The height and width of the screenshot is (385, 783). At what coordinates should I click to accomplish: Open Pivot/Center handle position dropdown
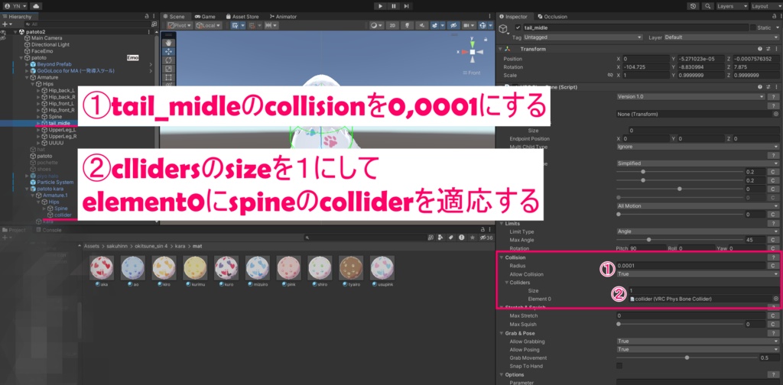[179, 25]
